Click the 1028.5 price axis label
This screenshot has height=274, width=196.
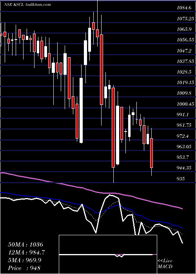[x=185, y=72]
